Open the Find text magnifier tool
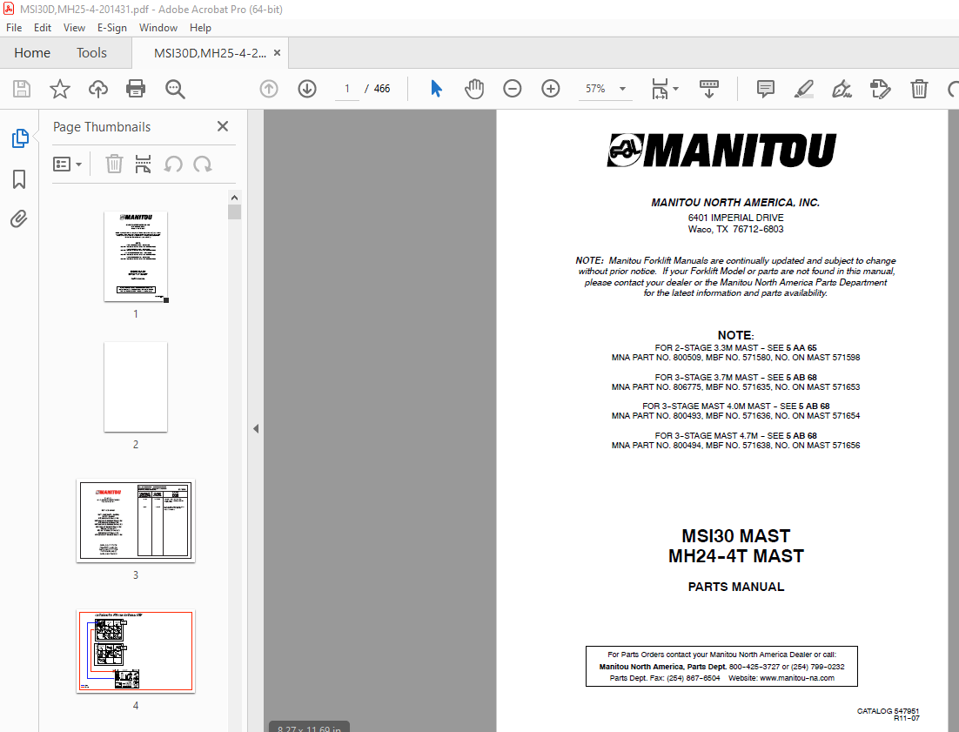The height and width of the screenshot is (732, 959). tap(175, 89)
